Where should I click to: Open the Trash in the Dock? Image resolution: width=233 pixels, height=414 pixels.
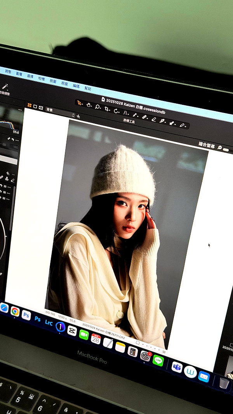pyautogui.click(x=224, y=383)
